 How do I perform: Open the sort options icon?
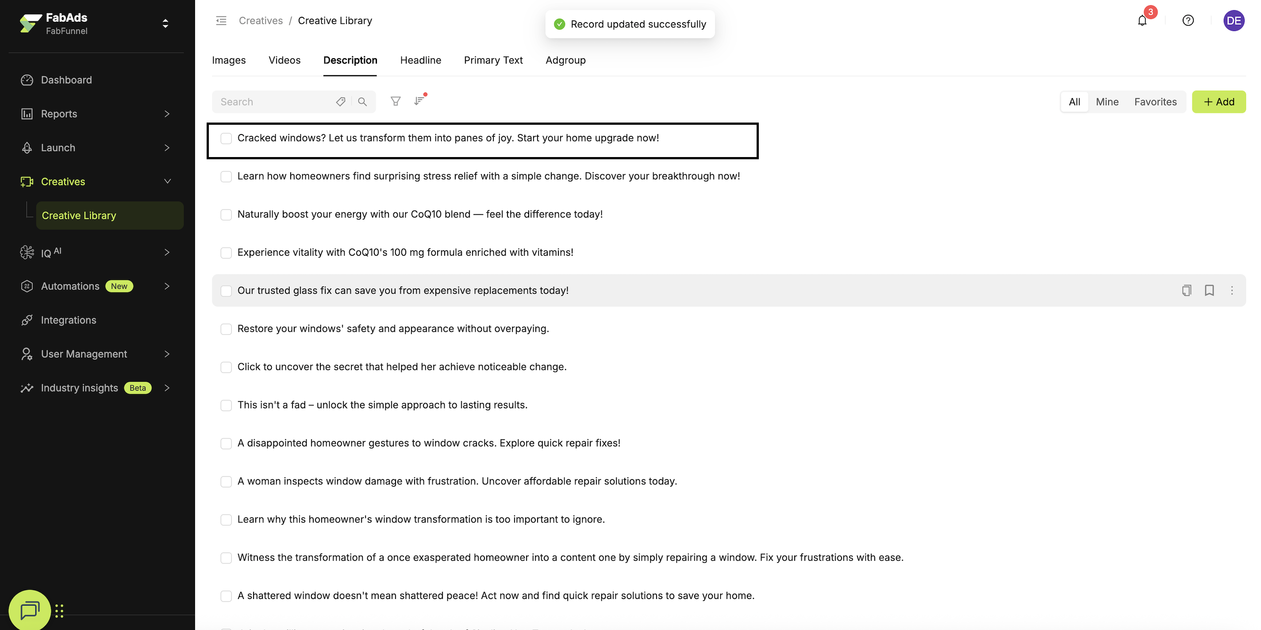pos(419,101)
